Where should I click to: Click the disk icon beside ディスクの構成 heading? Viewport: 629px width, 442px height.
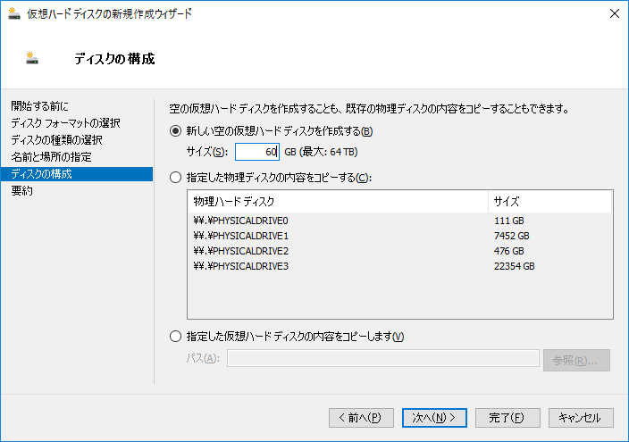pyautogui.click(x=32, y=58)
